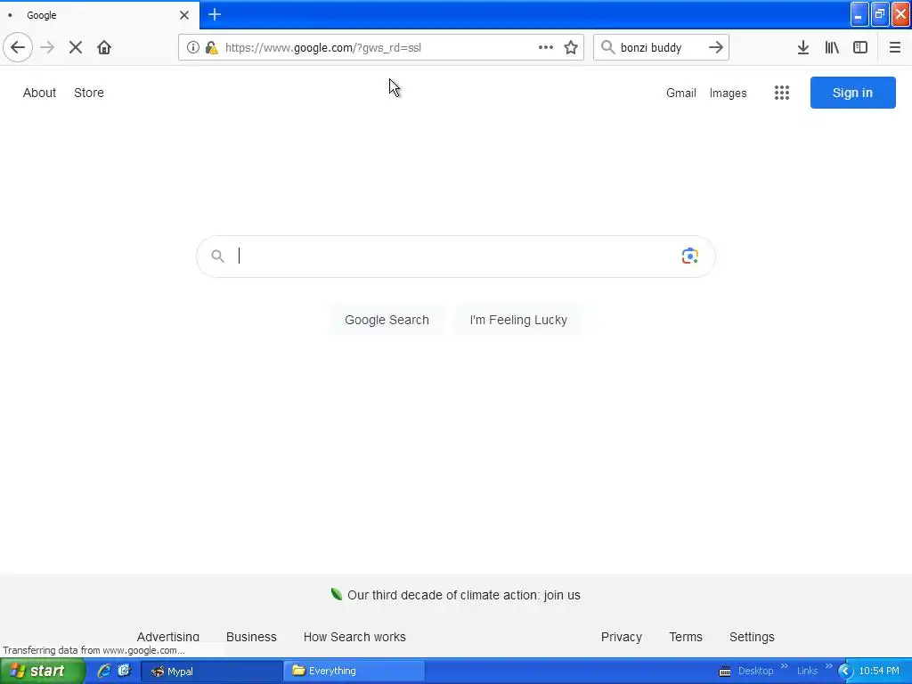
Task: Close the Google tab
Action: pos(184,14)
